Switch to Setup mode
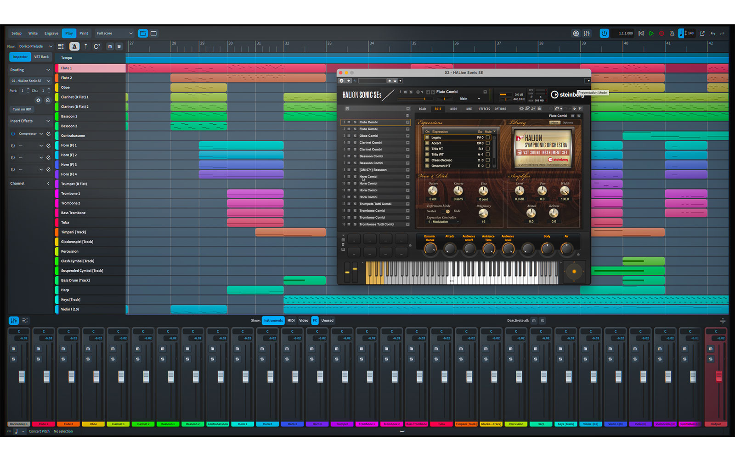Screen dimensions: 735x462 (17, 33)
